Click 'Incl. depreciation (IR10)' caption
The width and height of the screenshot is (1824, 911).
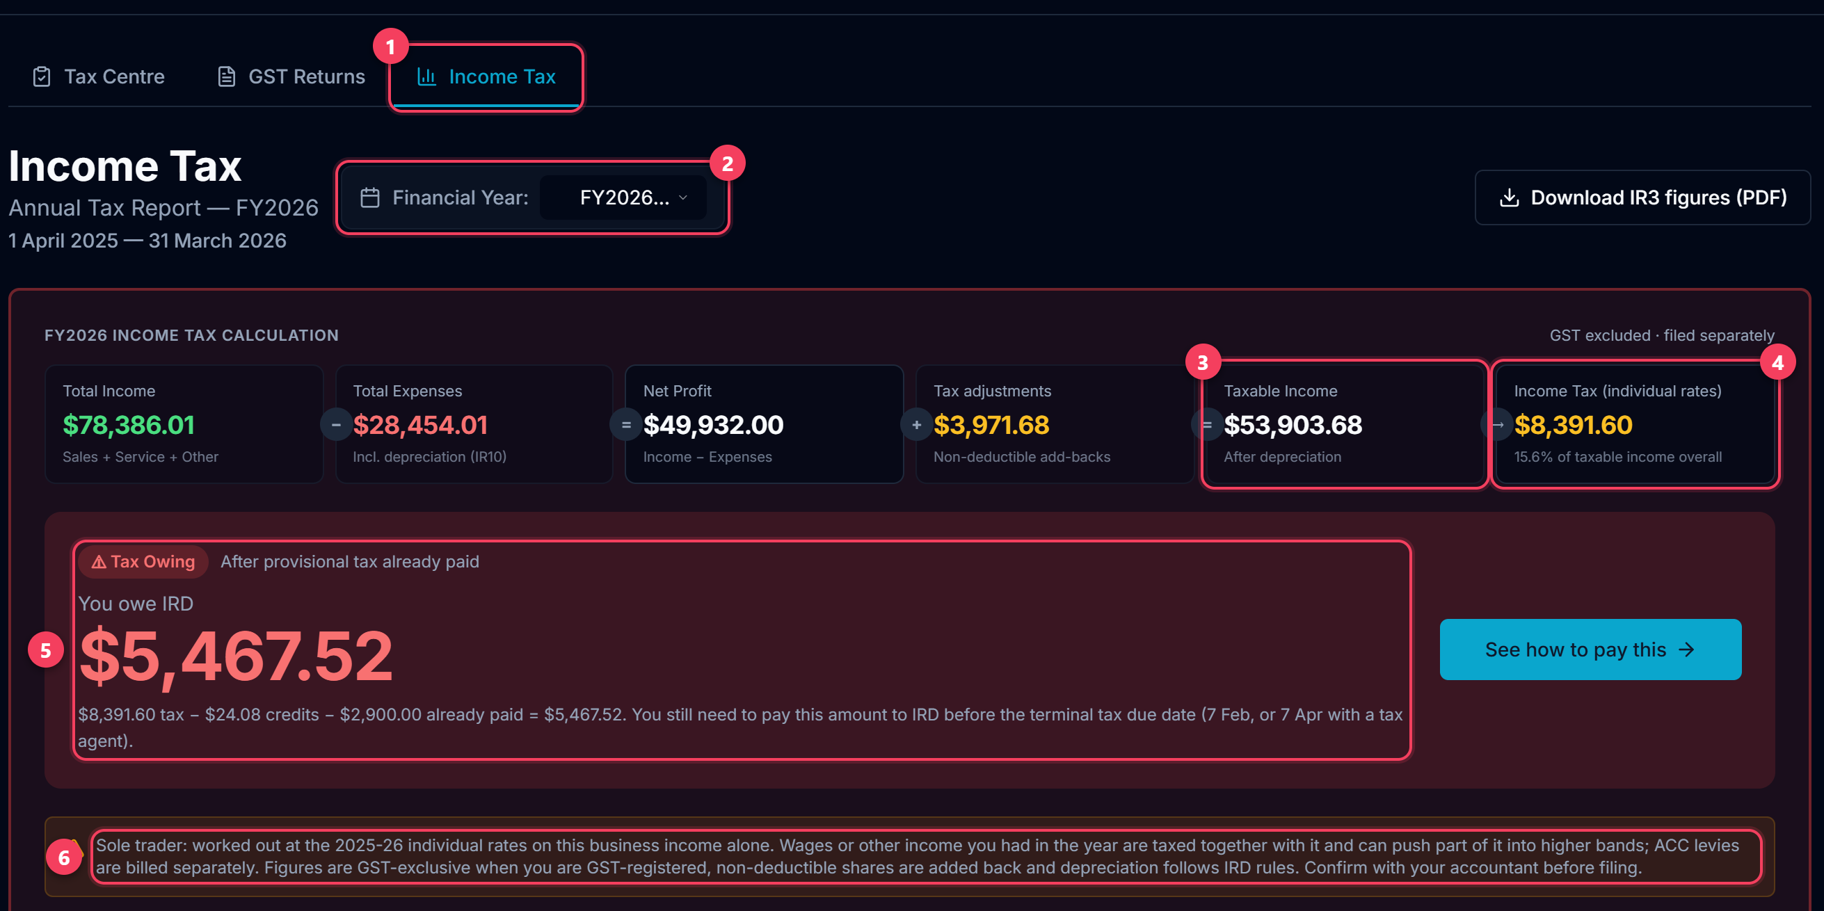pyautogui.click(x=430, y=457)
